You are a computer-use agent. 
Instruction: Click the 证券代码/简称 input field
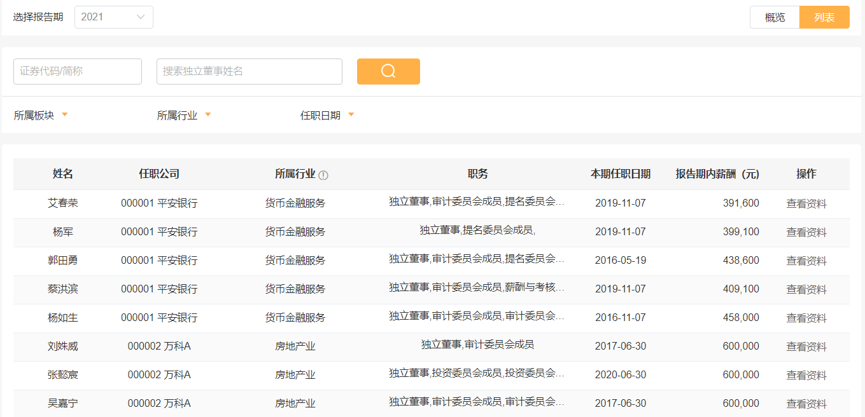(x=78, y=71)
